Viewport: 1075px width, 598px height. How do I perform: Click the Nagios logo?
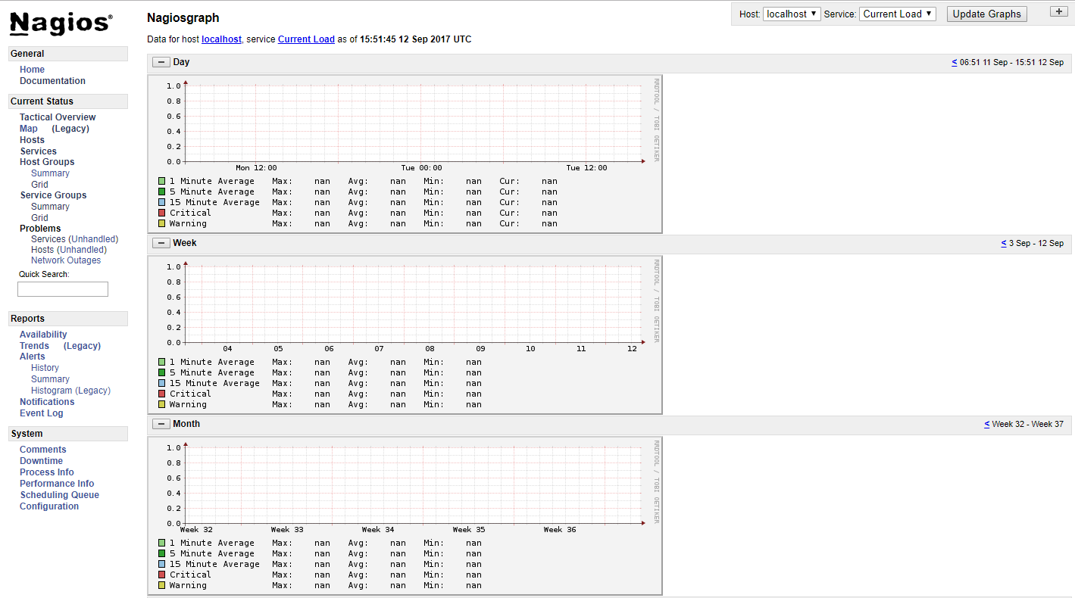point(61,24)
